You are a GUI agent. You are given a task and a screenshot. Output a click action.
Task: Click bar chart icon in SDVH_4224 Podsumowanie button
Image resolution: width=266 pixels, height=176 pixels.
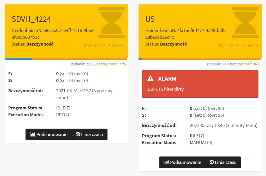[x=32, y=134]
